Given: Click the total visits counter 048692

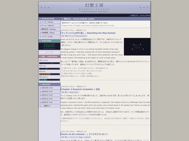Looking at the screenshot, I should pos(49,46).
